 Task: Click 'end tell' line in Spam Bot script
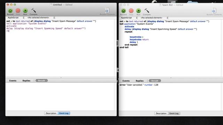click(124, 47)
